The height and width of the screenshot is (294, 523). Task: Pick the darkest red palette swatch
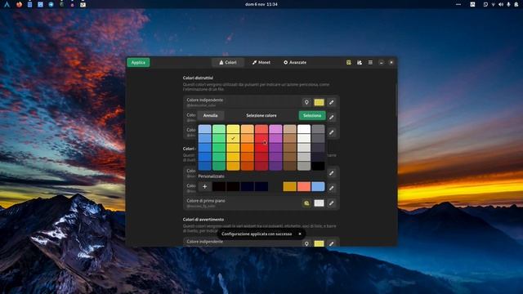click(261, 166)
